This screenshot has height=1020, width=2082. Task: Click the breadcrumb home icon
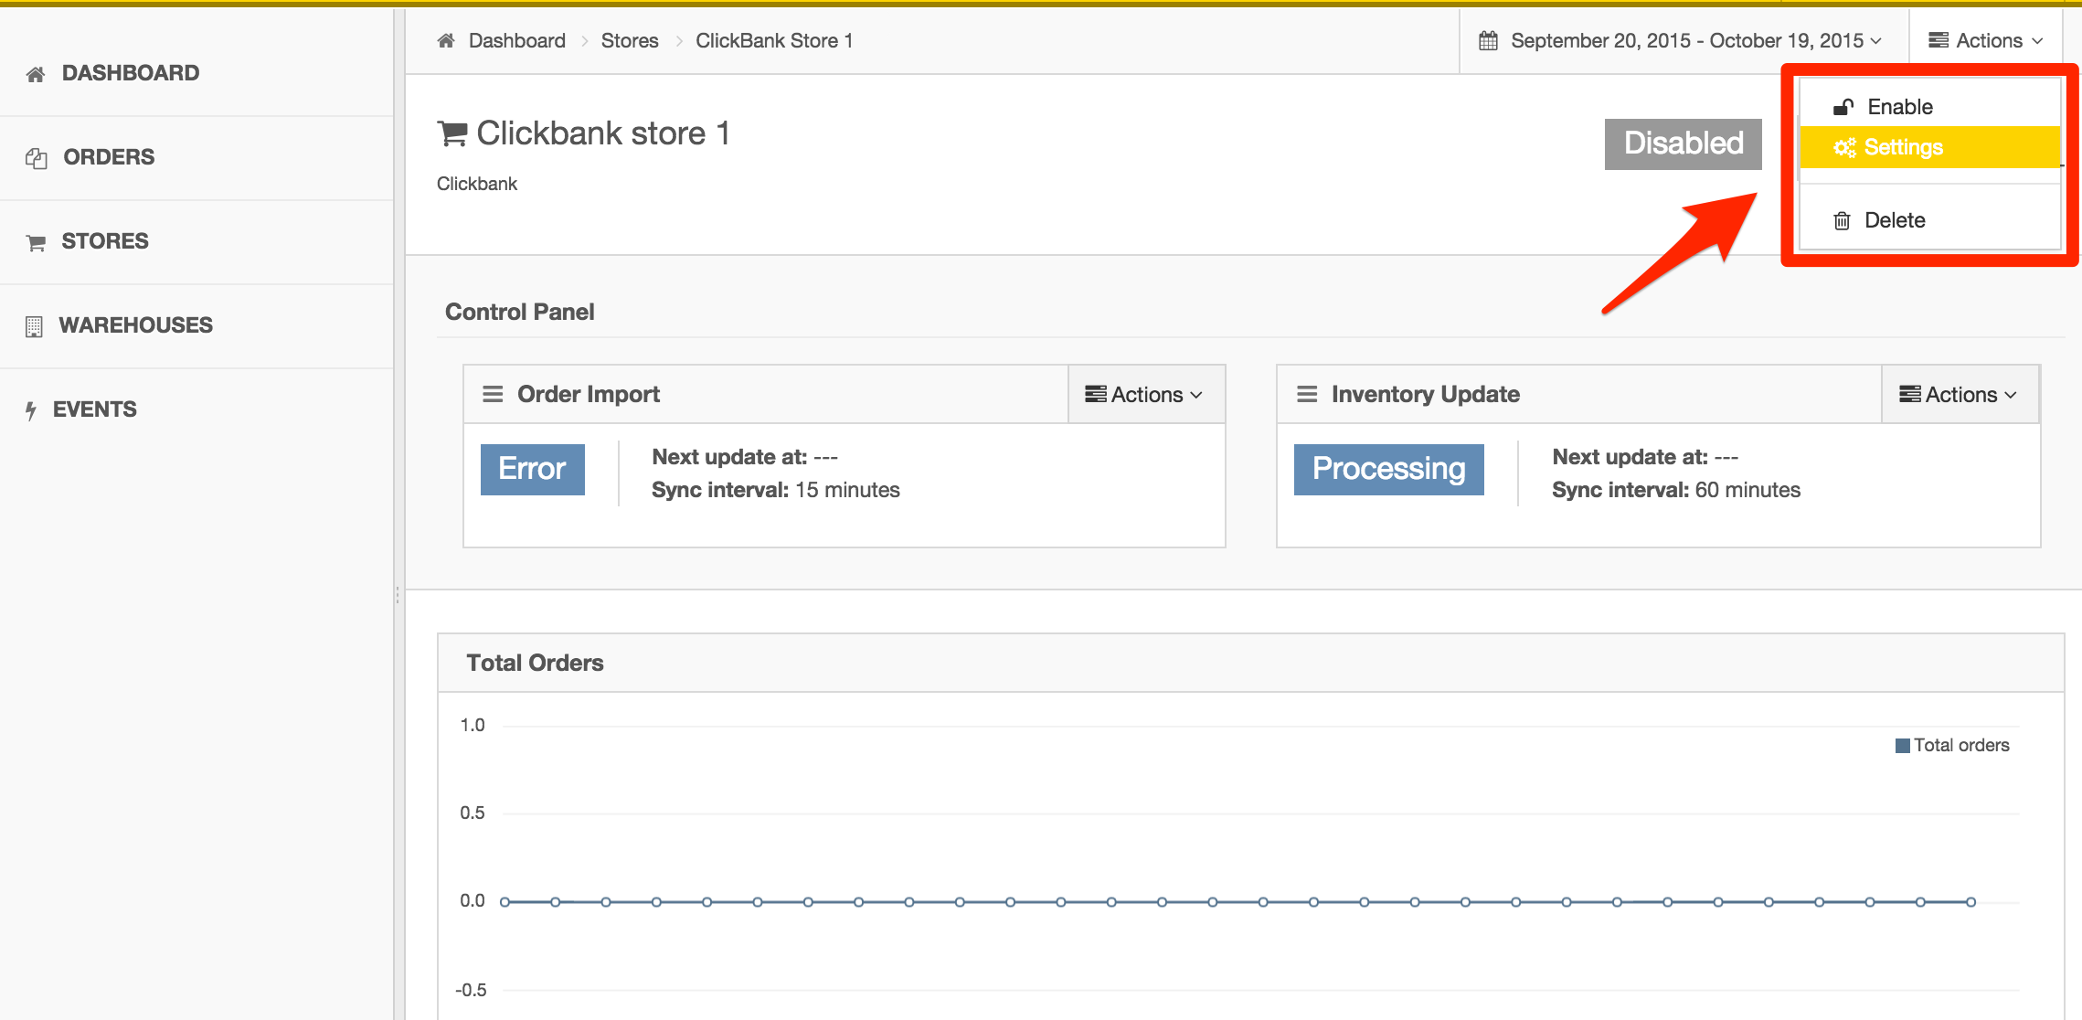click(446, 40)
